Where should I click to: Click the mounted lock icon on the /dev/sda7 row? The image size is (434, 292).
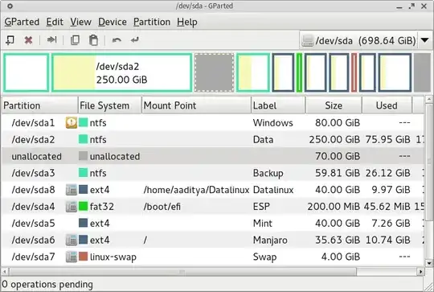pyautogui.click(x=72, y=257)
